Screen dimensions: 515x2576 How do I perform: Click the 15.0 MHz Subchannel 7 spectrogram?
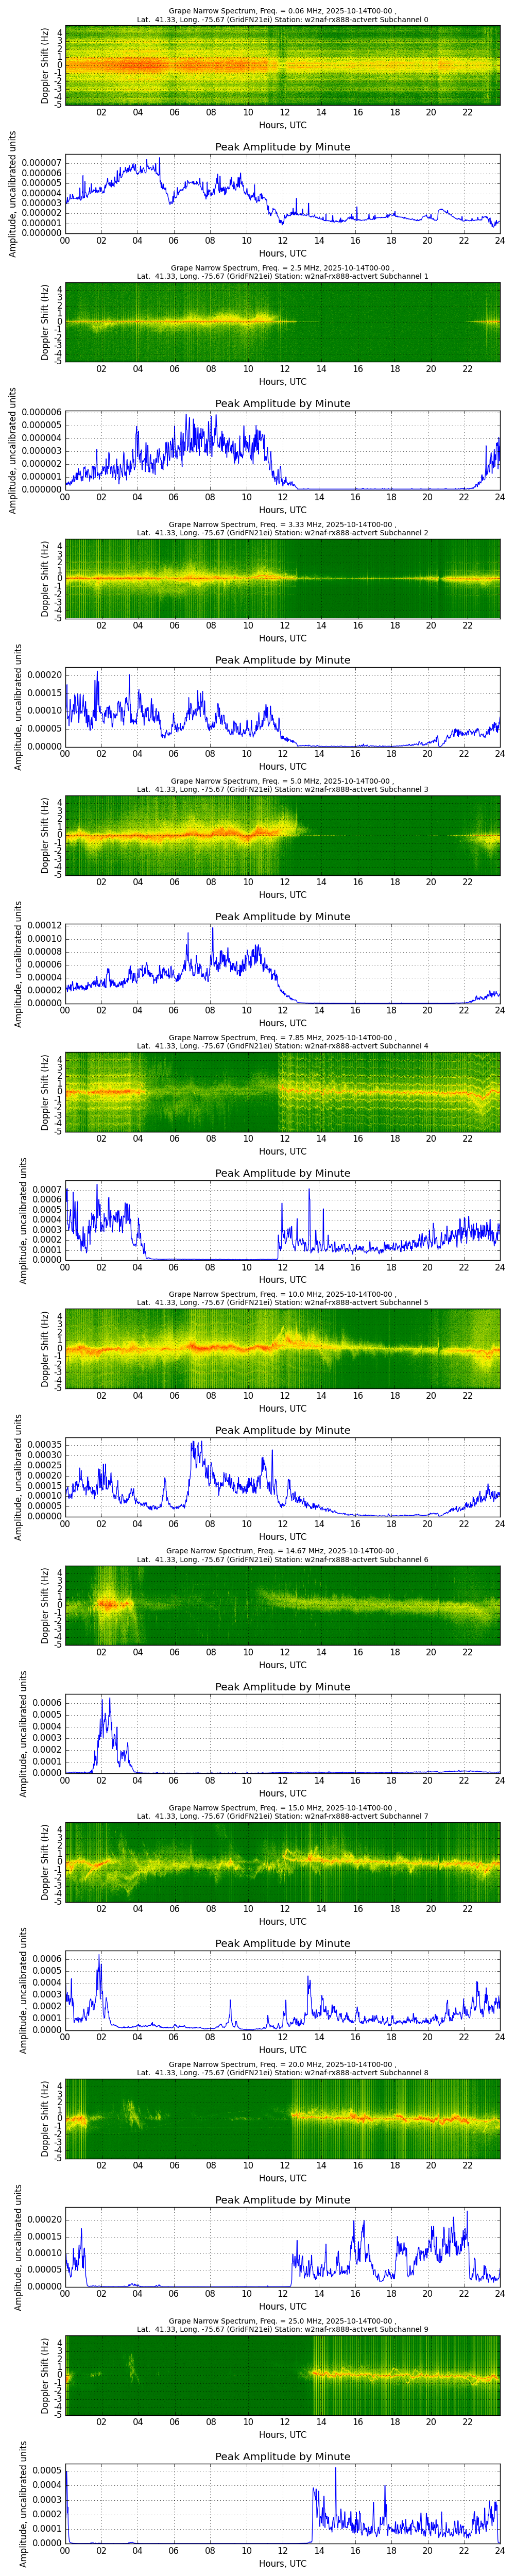[x=282, y=1861]
